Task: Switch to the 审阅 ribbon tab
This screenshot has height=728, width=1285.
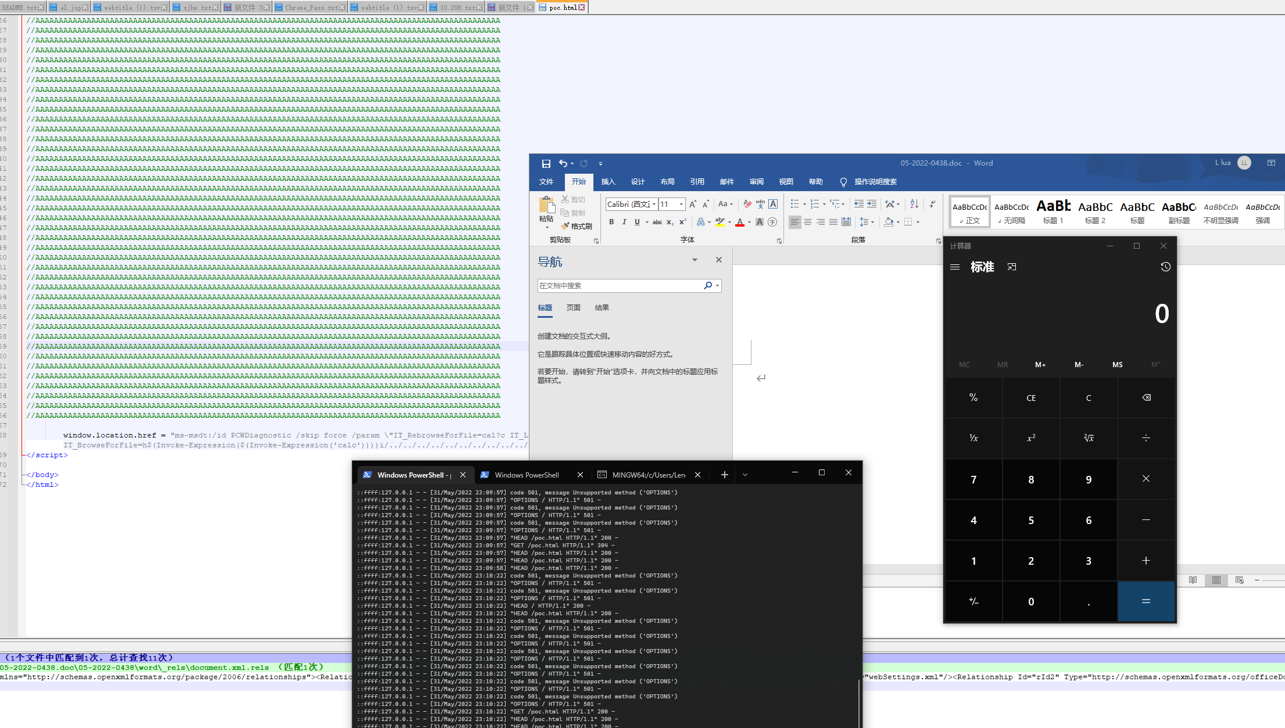Action: coord(756,182)
